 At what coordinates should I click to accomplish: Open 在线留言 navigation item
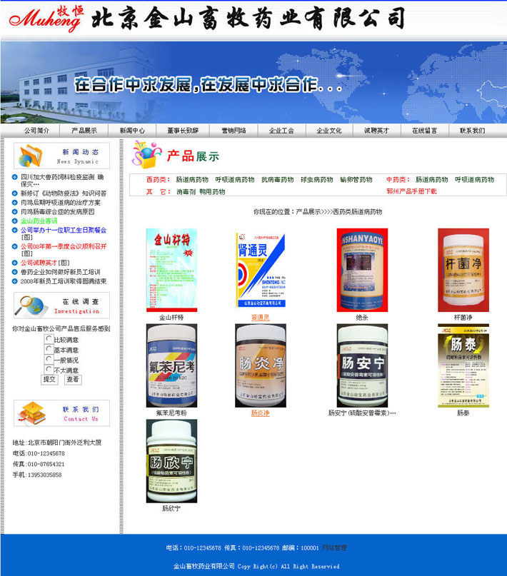point(424,131)
